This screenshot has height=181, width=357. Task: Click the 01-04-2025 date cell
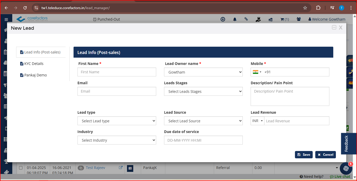tap(37, 170)
